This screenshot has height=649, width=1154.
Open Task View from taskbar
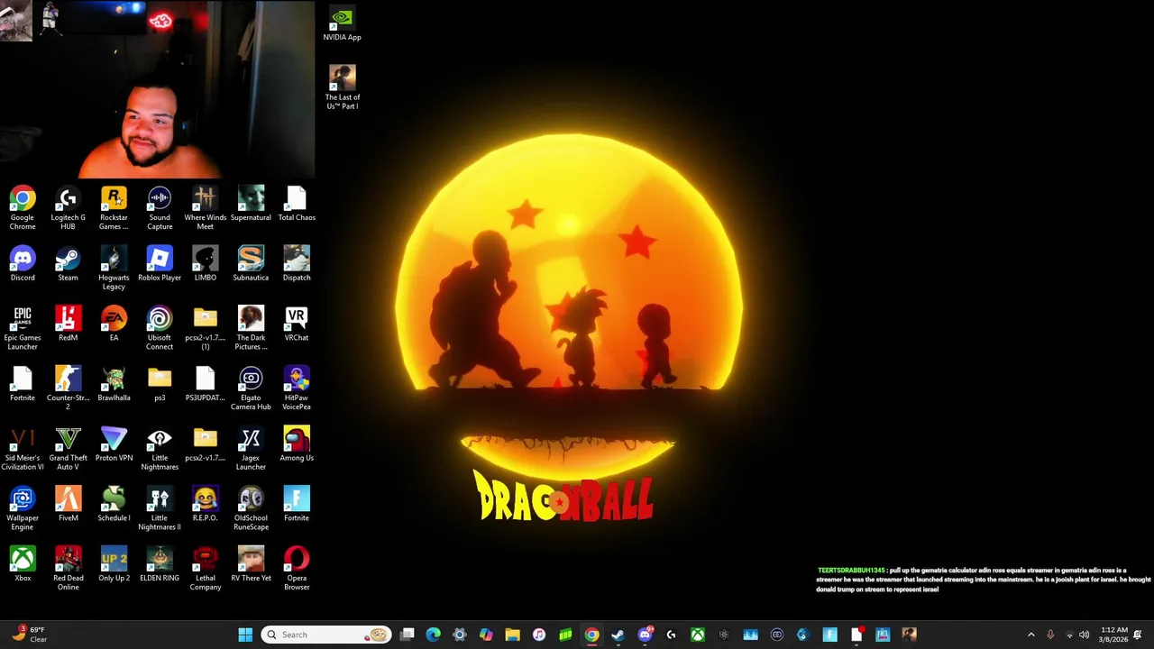(x=408, y=635)
